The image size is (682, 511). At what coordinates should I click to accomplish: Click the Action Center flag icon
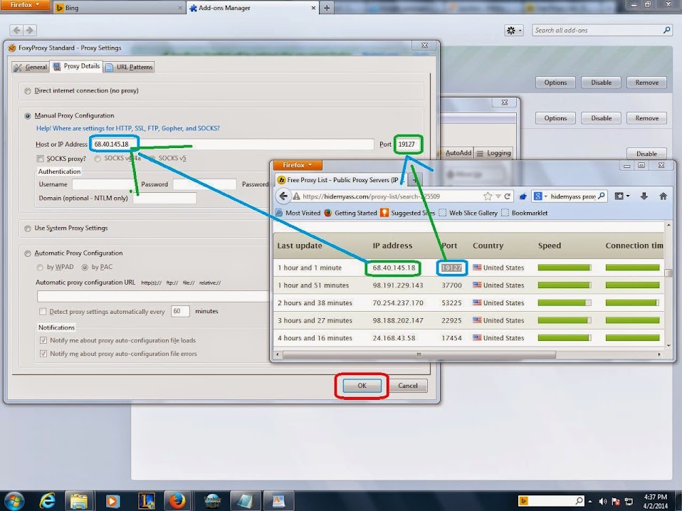pyautogui.click(x=616, y=502)
